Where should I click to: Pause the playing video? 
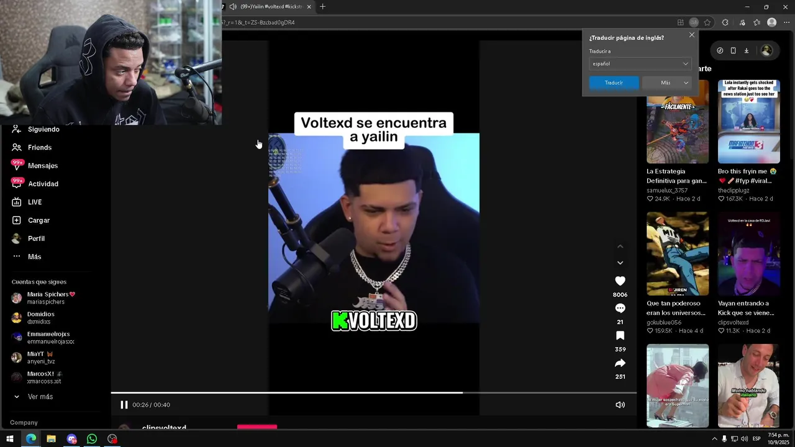(124, 405)
